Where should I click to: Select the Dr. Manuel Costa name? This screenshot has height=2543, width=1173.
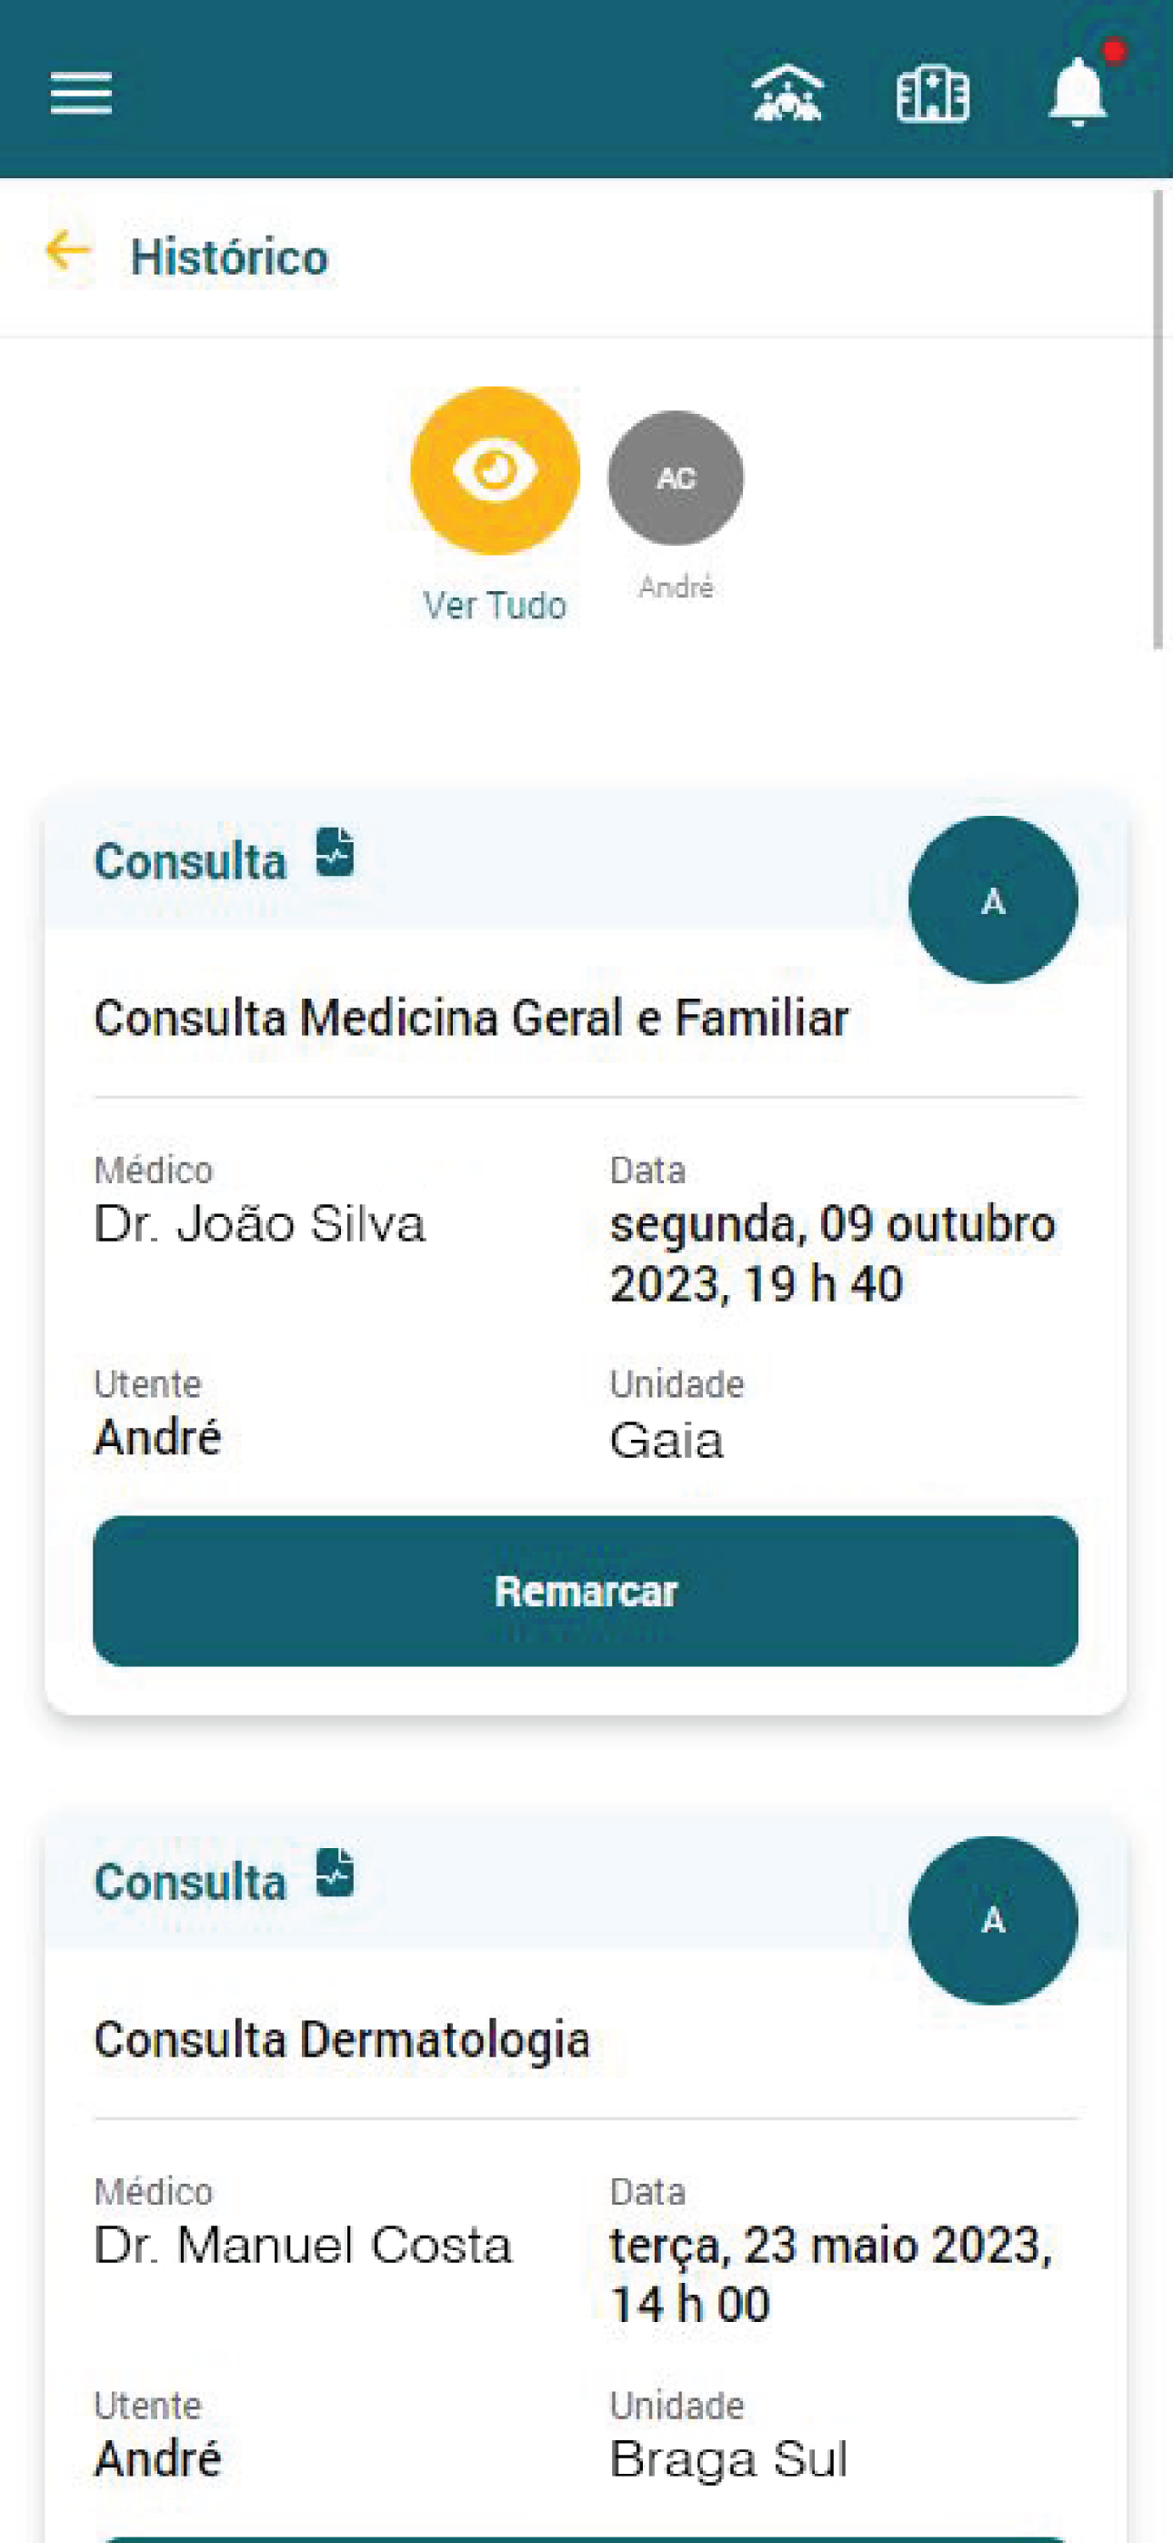[303, 2245]
